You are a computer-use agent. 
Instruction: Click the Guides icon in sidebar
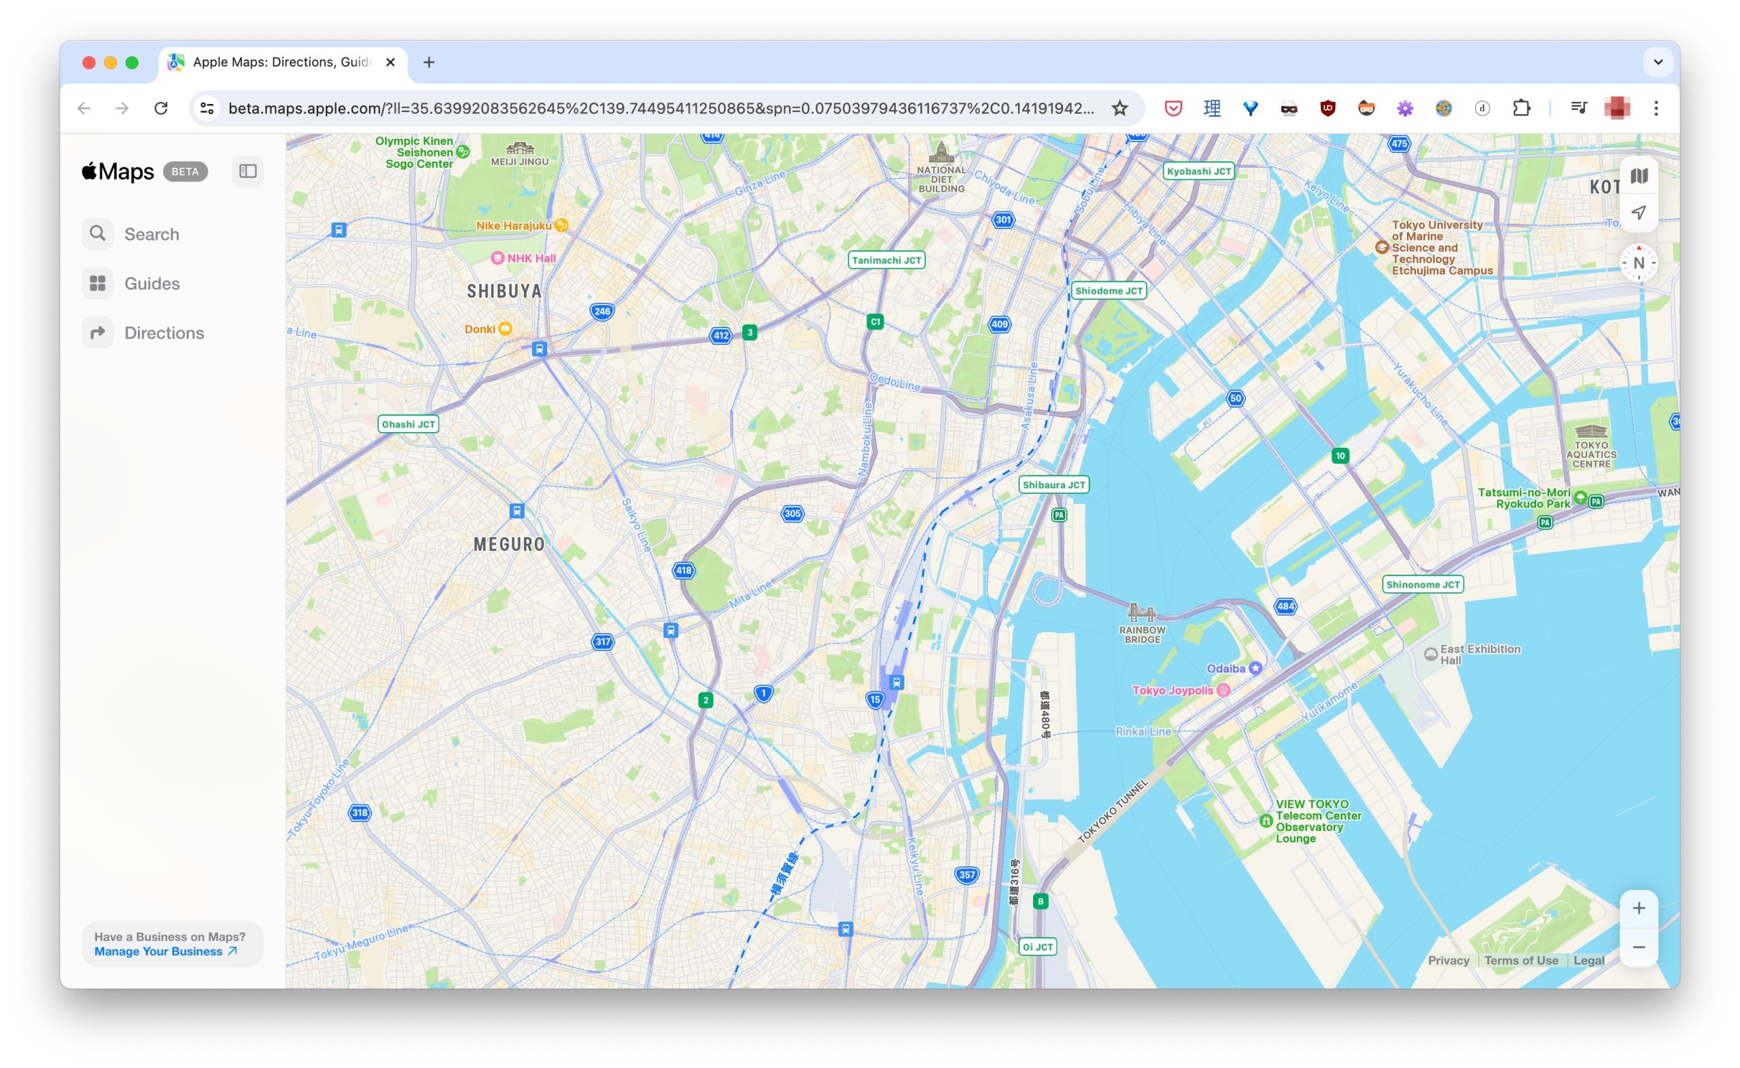97,283
